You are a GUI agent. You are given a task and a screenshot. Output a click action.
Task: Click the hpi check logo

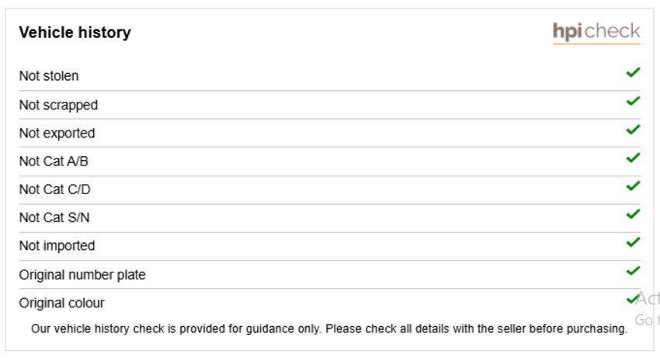(x=596, y=33)
